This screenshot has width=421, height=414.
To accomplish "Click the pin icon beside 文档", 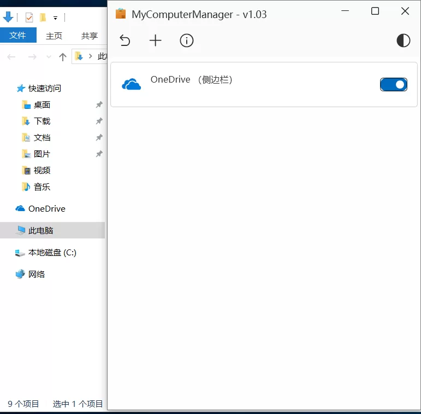I will click(x=99, y=137).
